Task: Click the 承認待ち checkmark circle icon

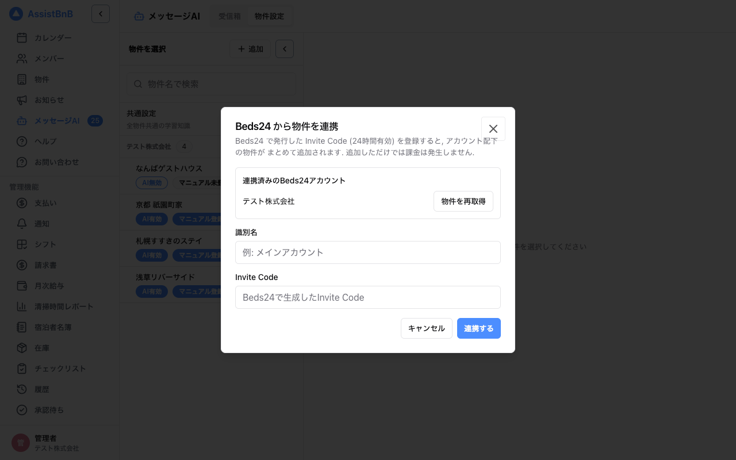Action: coord(22,410)
